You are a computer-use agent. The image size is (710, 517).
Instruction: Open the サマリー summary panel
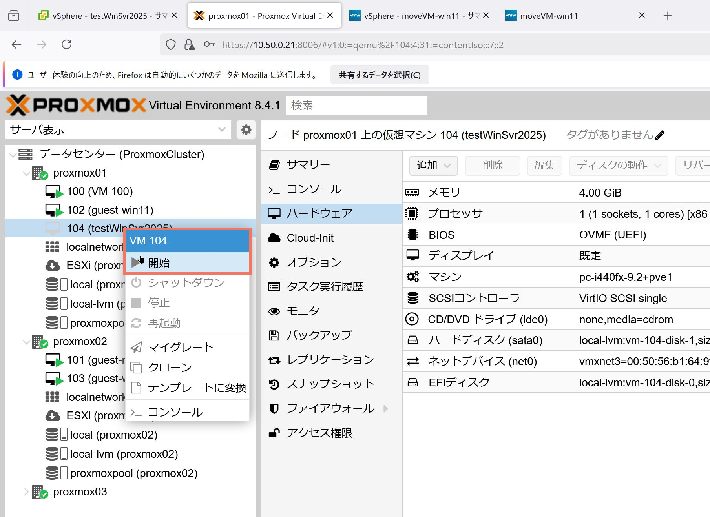308,165
